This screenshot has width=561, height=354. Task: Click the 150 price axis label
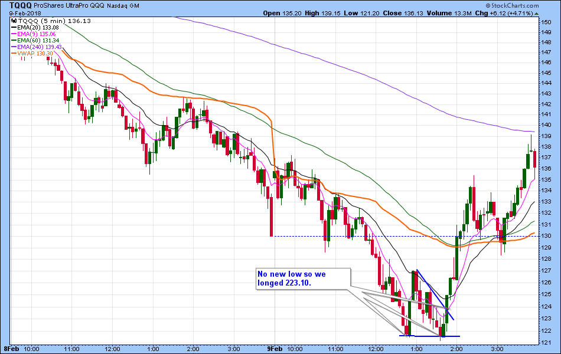pyautogui.click(x=546, y=22)
